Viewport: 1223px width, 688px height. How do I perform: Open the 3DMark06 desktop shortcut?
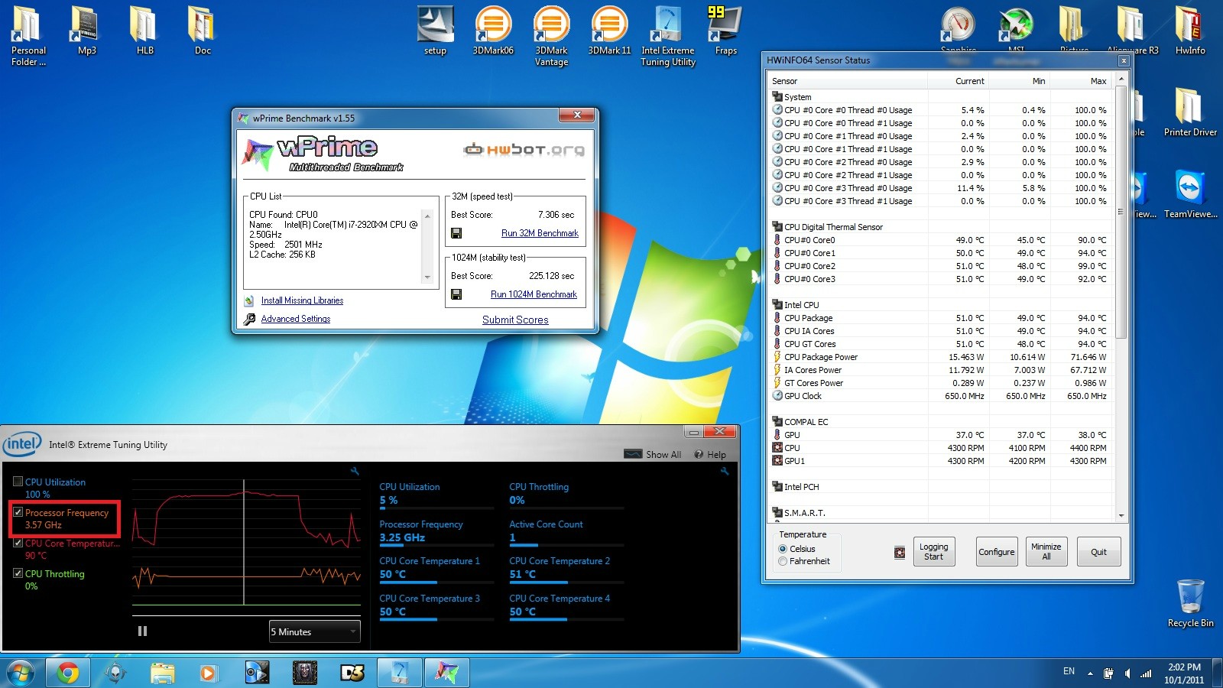[x=493, y=31]
